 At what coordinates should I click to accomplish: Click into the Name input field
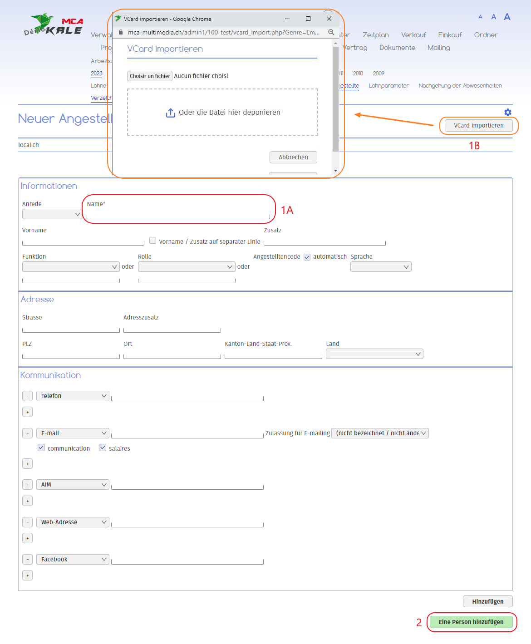(x=178, y=214)
